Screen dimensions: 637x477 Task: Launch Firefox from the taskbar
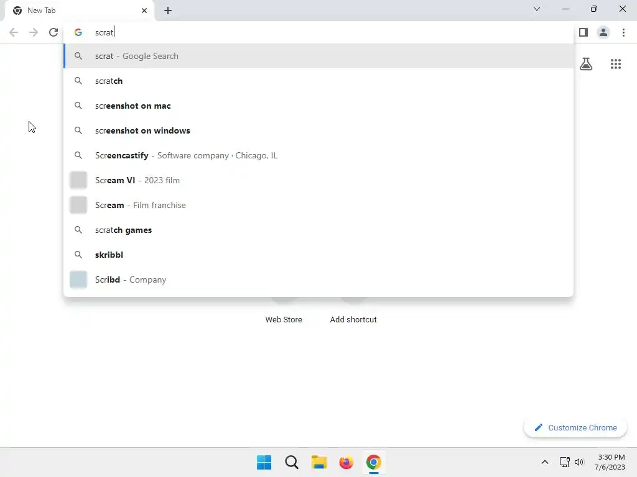click(346, 462)
